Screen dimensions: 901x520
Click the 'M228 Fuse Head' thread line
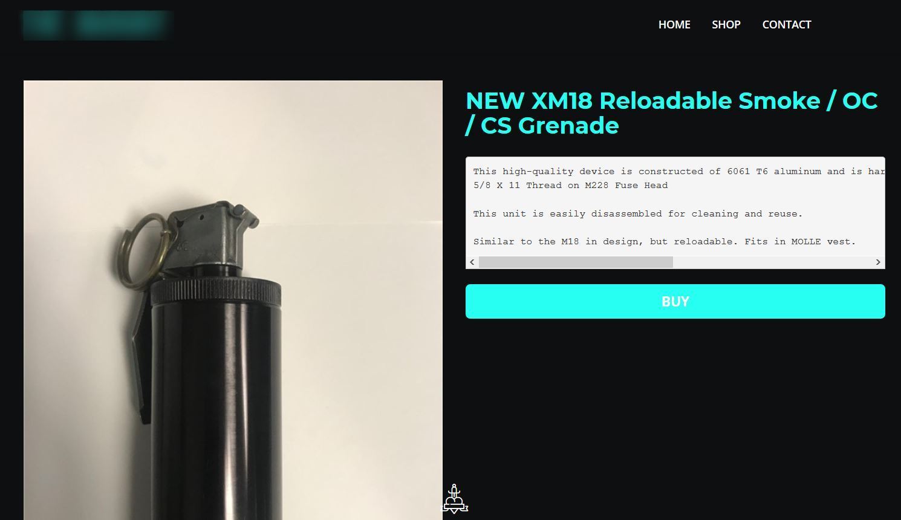(570, 186)
